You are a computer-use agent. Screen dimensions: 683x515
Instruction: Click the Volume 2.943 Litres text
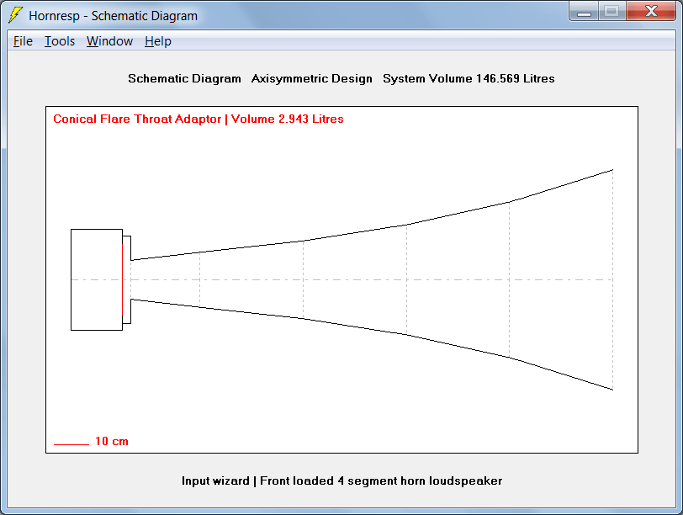pyautogui.click(x=287, y=119)
